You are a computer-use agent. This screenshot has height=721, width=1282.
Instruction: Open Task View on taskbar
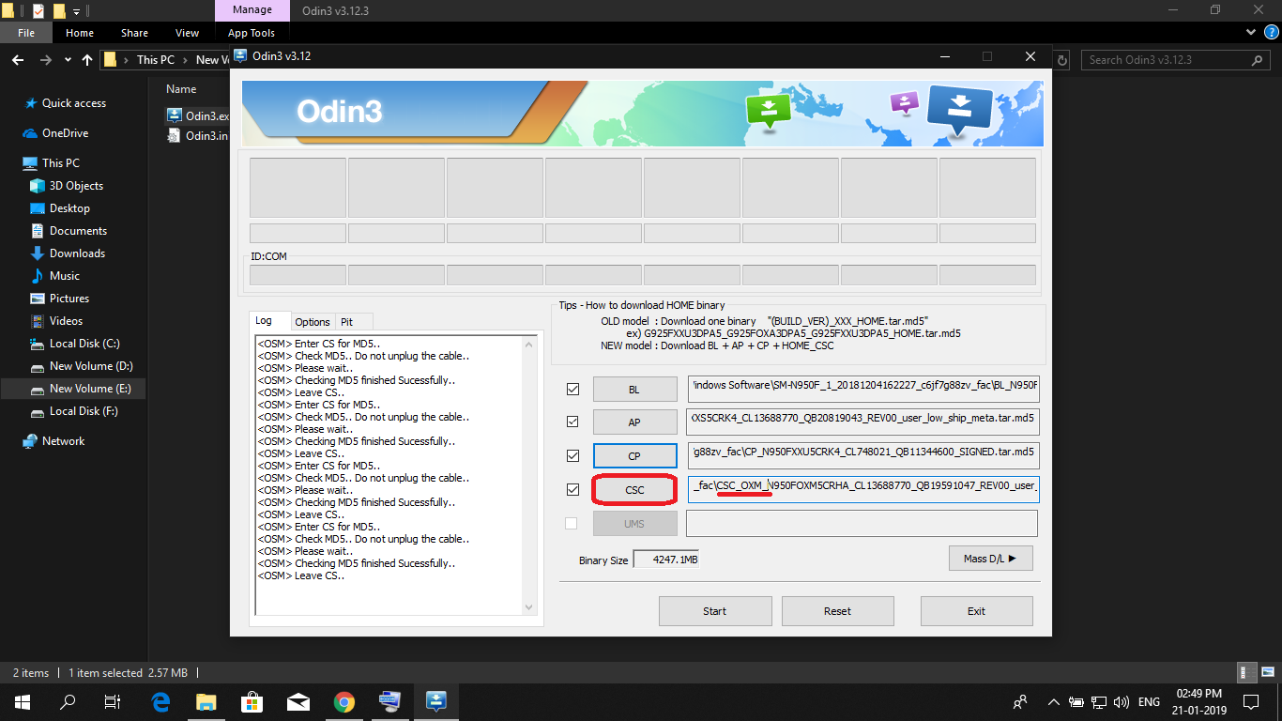pos(112,701)
